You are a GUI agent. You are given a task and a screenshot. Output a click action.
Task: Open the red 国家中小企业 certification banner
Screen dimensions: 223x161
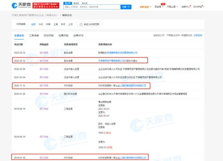(46, 6)
